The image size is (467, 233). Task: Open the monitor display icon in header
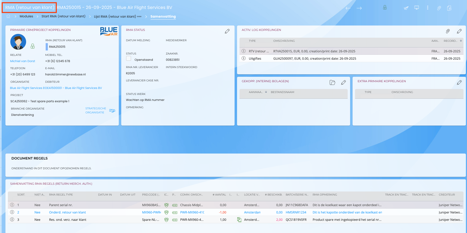[x=416, y=8]
